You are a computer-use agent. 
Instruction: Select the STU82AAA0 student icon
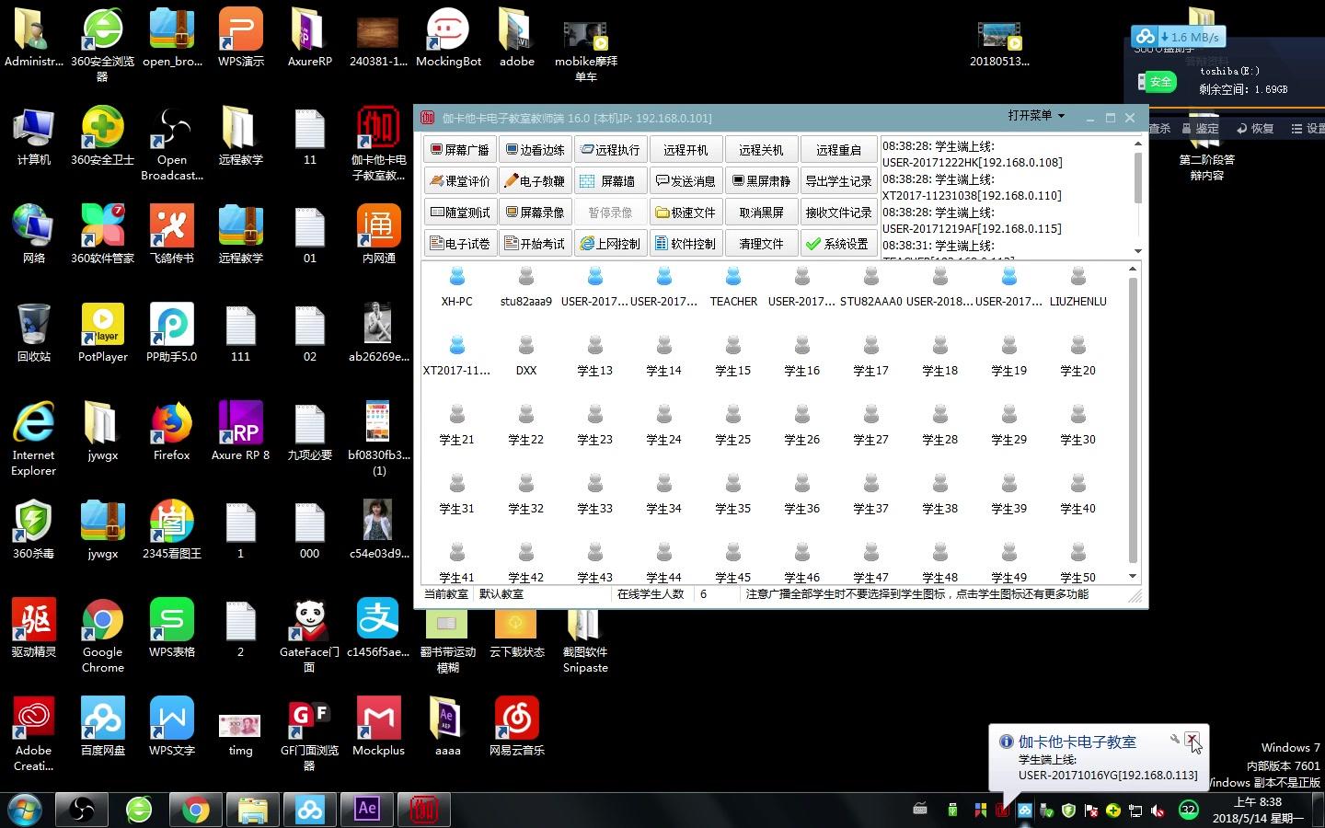[x=871, y=286]
